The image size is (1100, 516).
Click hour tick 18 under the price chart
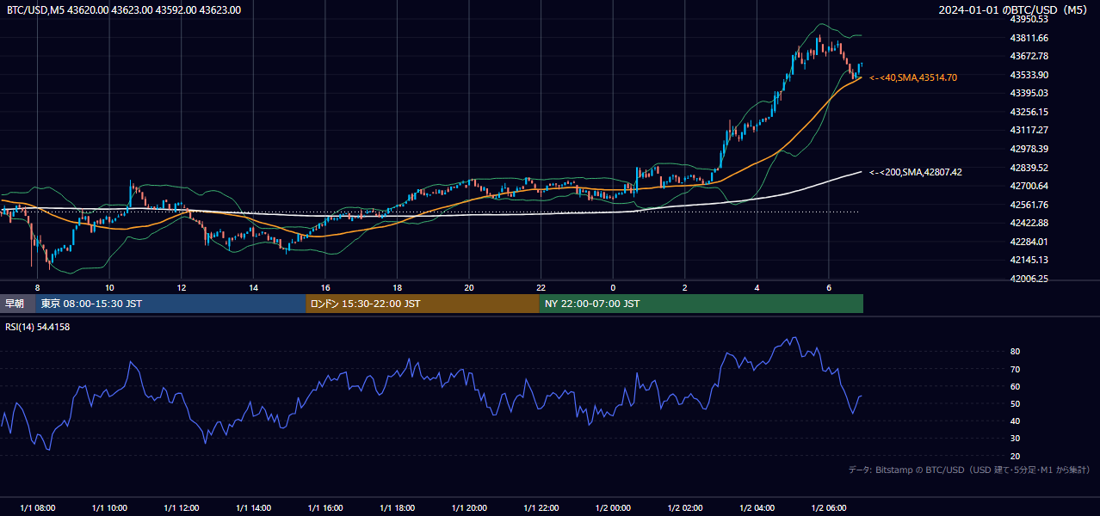[x=397, y=287]
